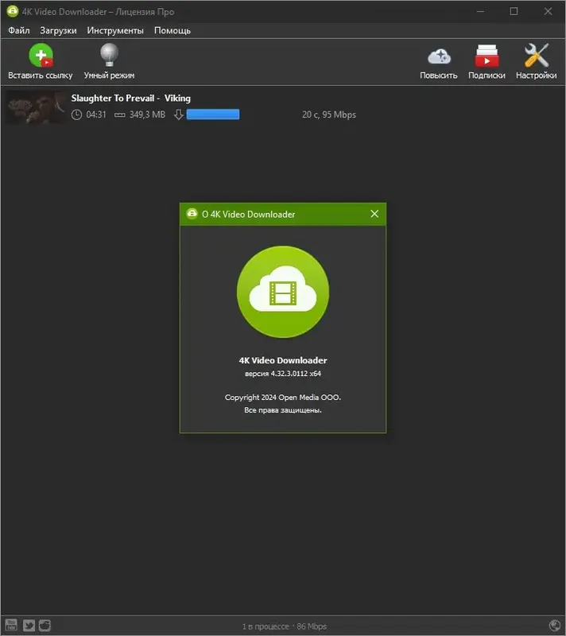Screen dimensions: 566x636
Task: Open the Помощь menu
Action: pyautogui.click(x=173, y=30)
